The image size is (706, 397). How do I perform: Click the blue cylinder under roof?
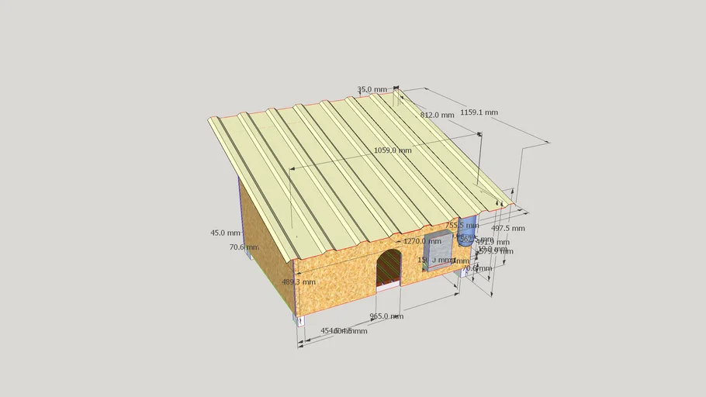pos(467,231)
